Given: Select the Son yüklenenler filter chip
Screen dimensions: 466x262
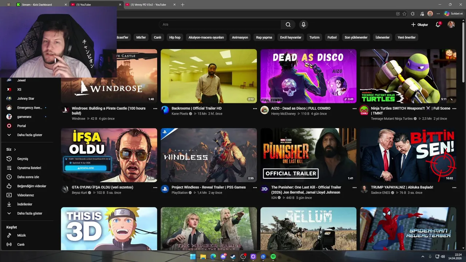Looking at the screenshot, I should [x=356, y=37].
